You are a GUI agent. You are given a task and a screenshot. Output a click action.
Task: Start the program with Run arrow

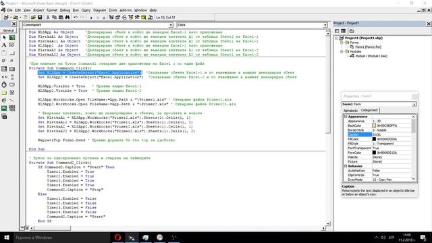tap(91, 18)
